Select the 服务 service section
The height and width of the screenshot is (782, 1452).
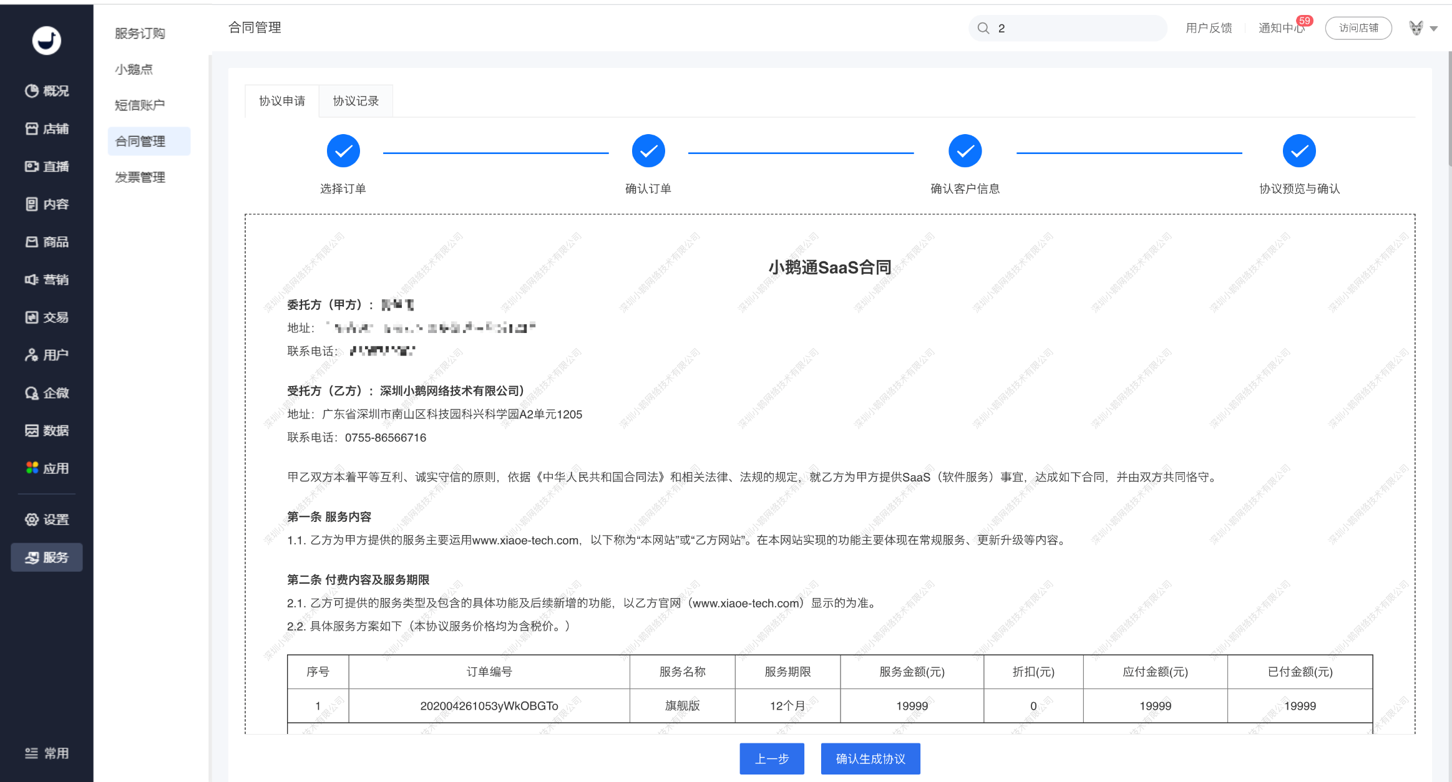(47, 558)
